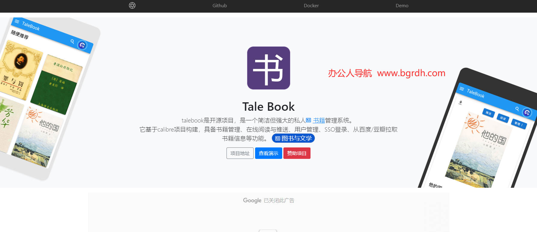
Task: Click 阅读 button on right phone mockup
Action: coord(503,118)
